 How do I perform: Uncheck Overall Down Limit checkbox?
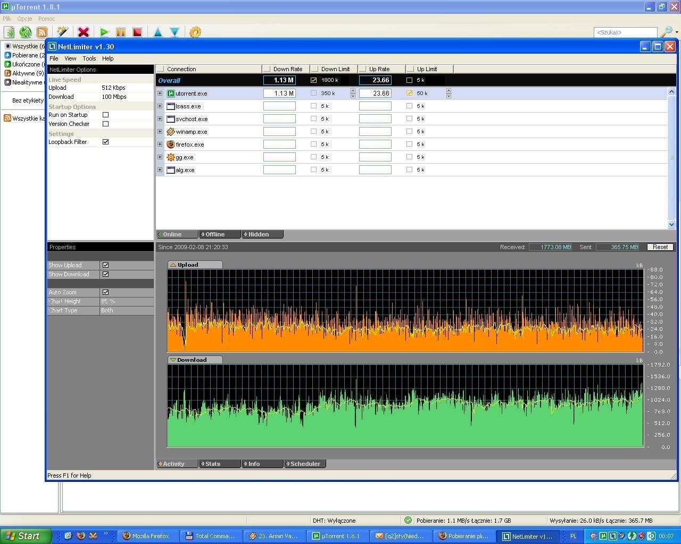click(313, 80)
